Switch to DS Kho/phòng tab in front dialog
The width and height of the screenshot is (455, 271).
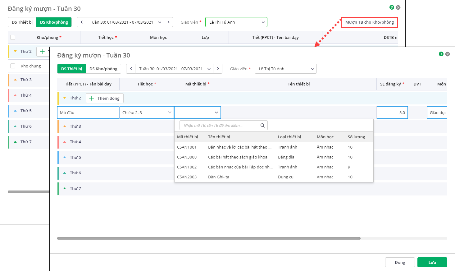click(103, 69)
